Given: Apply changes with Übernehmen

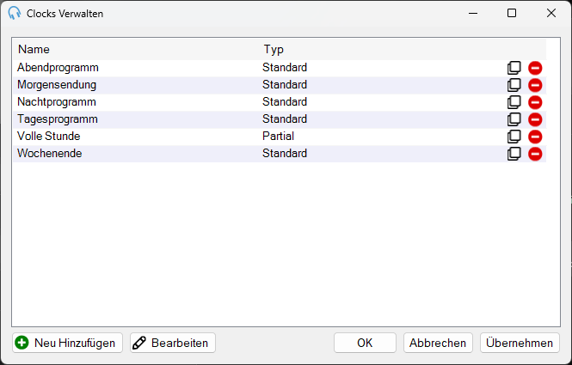Looking at the screenshot, I should click(x=520, y=343).
